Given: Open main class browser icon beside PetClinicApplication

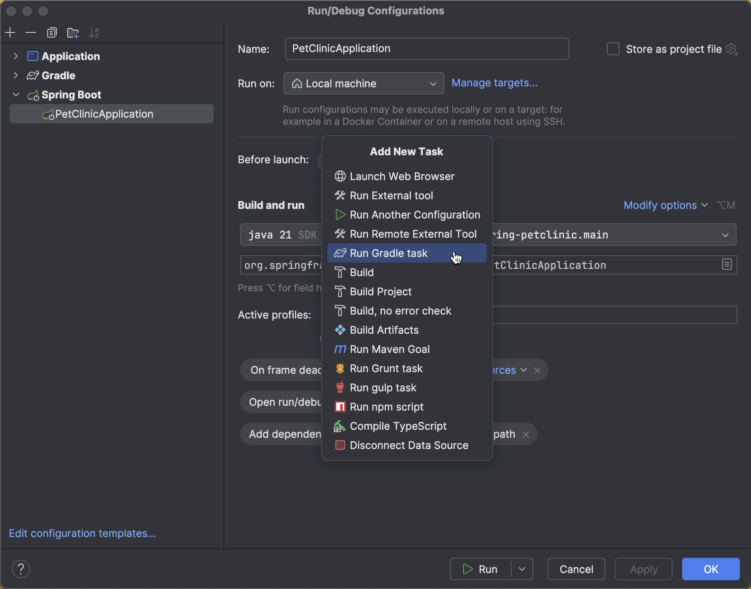Looking at the screenshot, I should tap(727, 264).
